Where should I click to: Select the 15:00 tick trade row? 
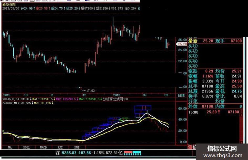214,112
